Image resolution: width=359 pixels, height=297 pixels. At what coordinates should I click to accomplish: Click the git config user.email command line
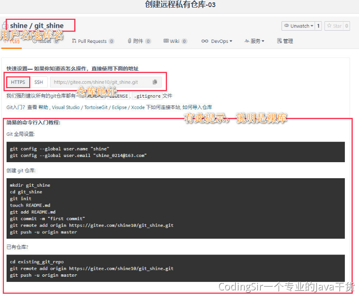pos(78,156)
